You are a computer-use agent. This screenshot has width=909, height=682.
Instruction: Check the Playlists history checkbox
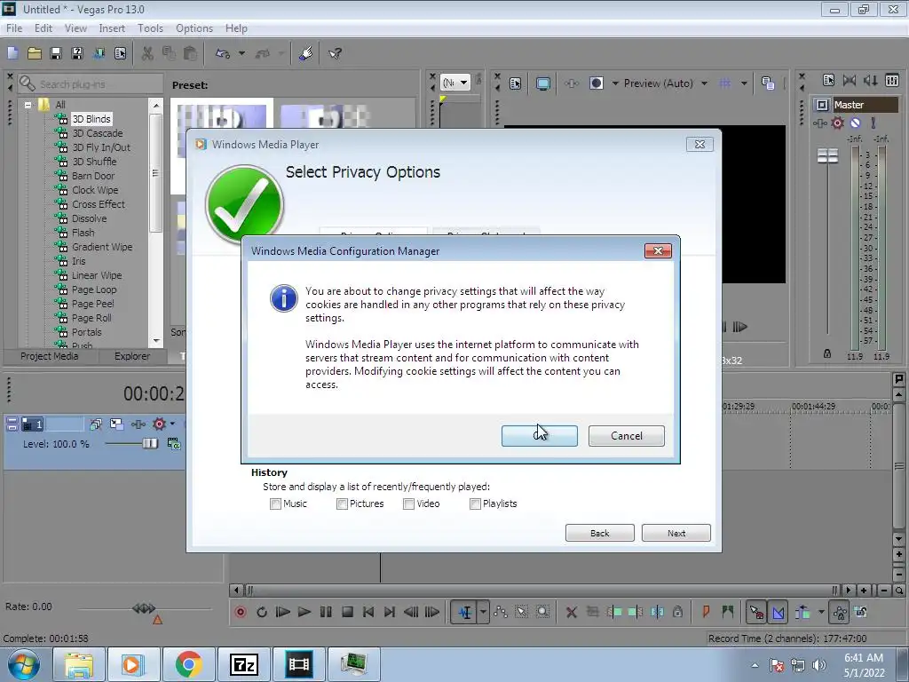point(476,504)
